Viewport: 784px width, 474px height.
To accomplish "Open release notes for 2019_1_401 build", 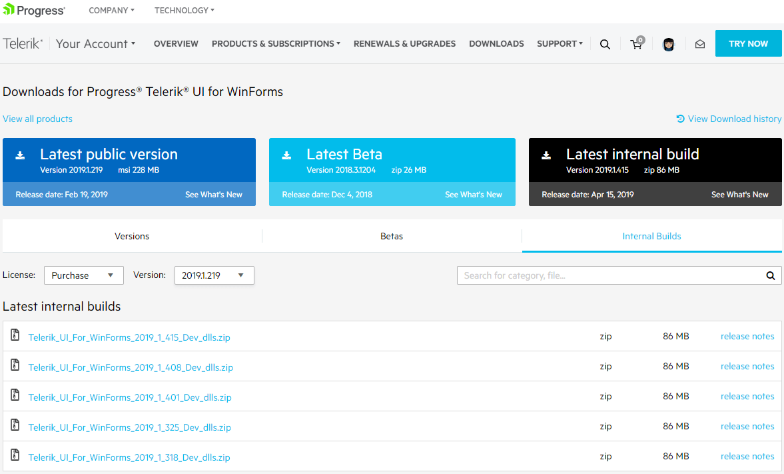I will (747, 397).
